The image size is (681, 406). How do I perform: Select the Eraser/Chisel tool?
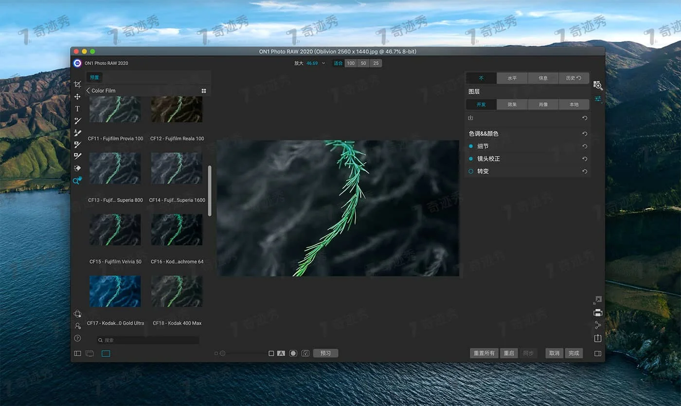[77, 168]
